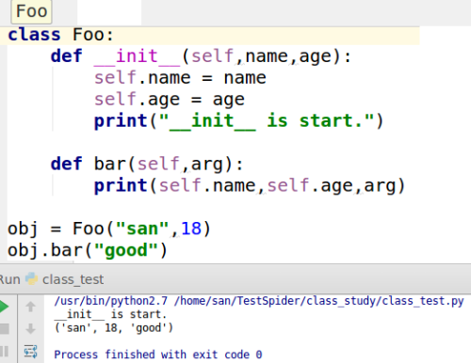This screenshot has height=363, width=471.
Task: Click the number 18 in Foo call
Action: tap(191, 229)
